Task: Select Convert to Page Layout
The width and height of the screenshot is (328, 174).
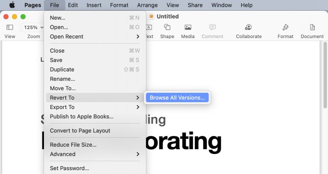Action: click(94, 131)
